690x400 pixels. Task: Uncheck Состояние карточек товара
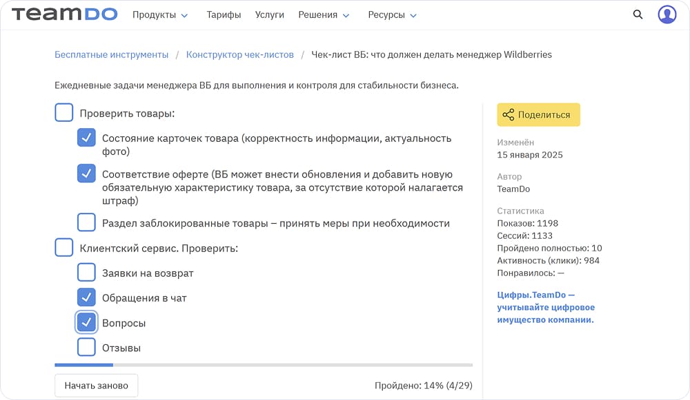tap(86, 138)
